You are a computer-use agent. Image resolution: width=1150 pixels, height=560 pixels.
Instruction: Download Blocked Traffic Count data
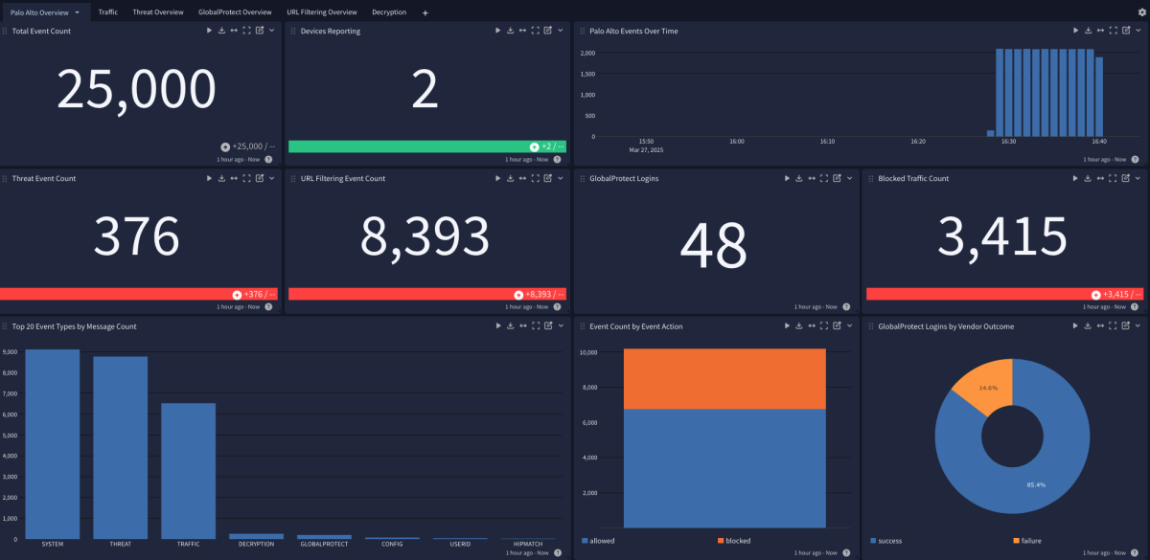[1089, 178]
